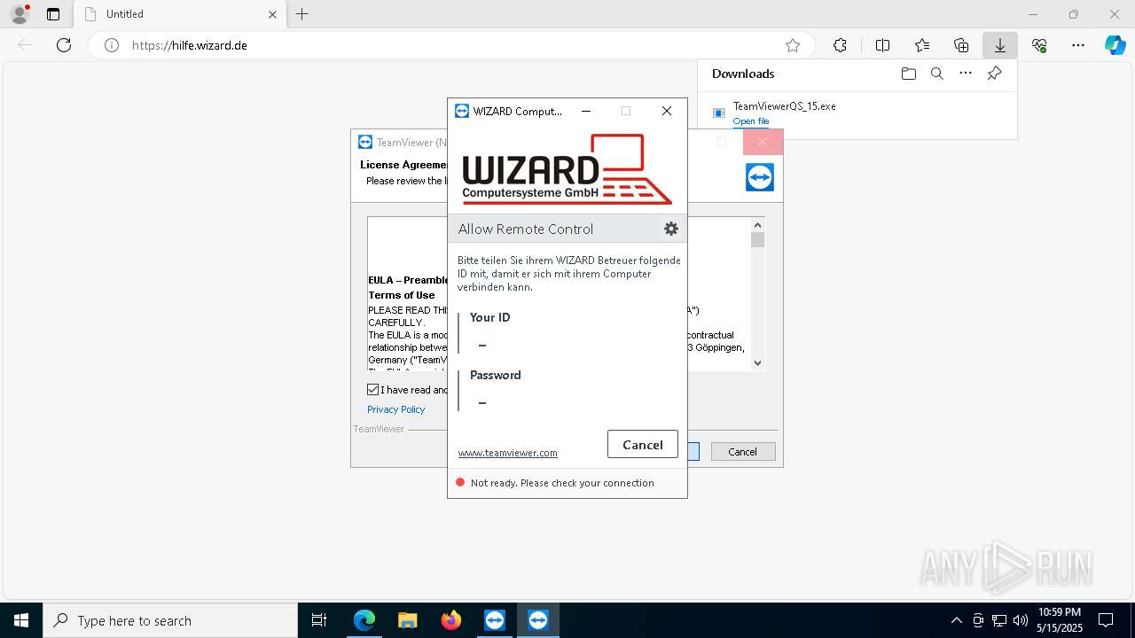Close the WIZARD QuickSupport window
The height and width of the screenshot is (638, 1135).
pyautogui.click(x=667, y=111)
